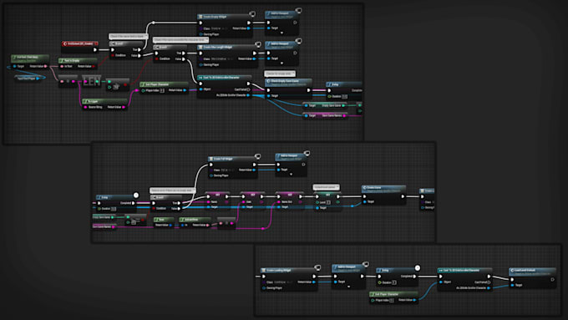Screen dimensions: 568x320
Task: Select the Now date-time node
Action: point(164,222)
